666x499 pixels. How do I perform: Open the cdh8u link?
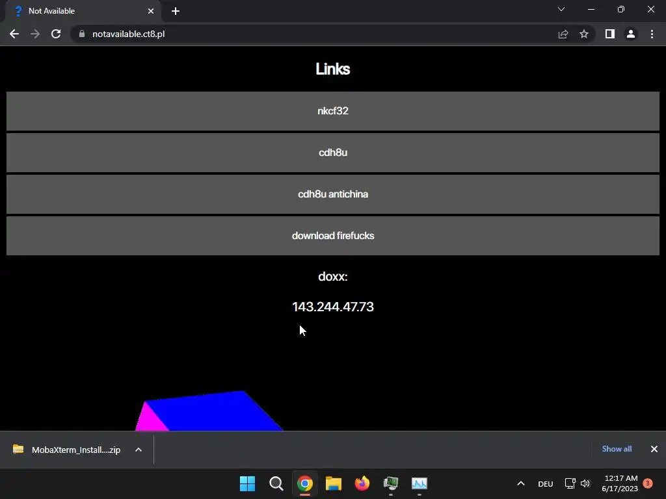pyautogui.click(x=333, y=153)
